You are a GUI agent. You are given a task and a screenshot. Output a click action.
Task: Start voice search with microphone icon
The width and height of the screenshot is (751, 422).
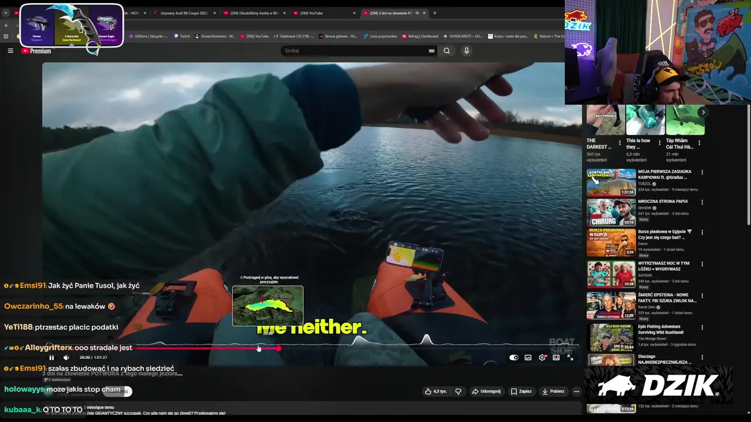[x=466, y=50]
